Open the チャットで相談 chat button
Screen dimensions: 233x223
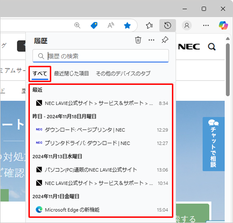coord(213,144)
